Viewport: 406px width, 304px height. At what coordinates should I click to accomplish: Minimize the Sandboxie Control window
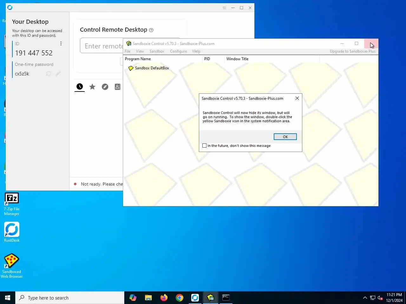point(342,43)
